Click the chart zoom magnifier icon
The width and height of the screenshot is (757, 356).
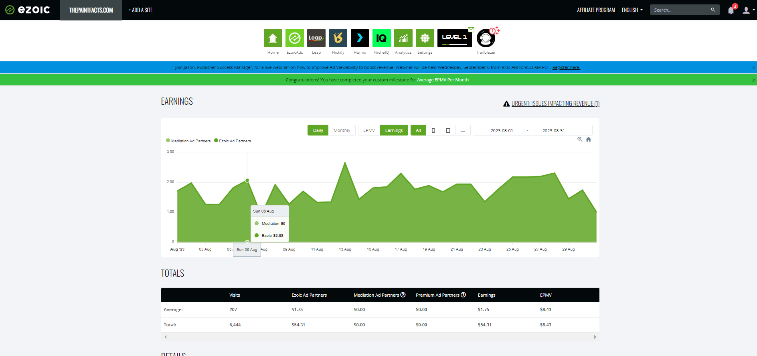tap(580, 140)
